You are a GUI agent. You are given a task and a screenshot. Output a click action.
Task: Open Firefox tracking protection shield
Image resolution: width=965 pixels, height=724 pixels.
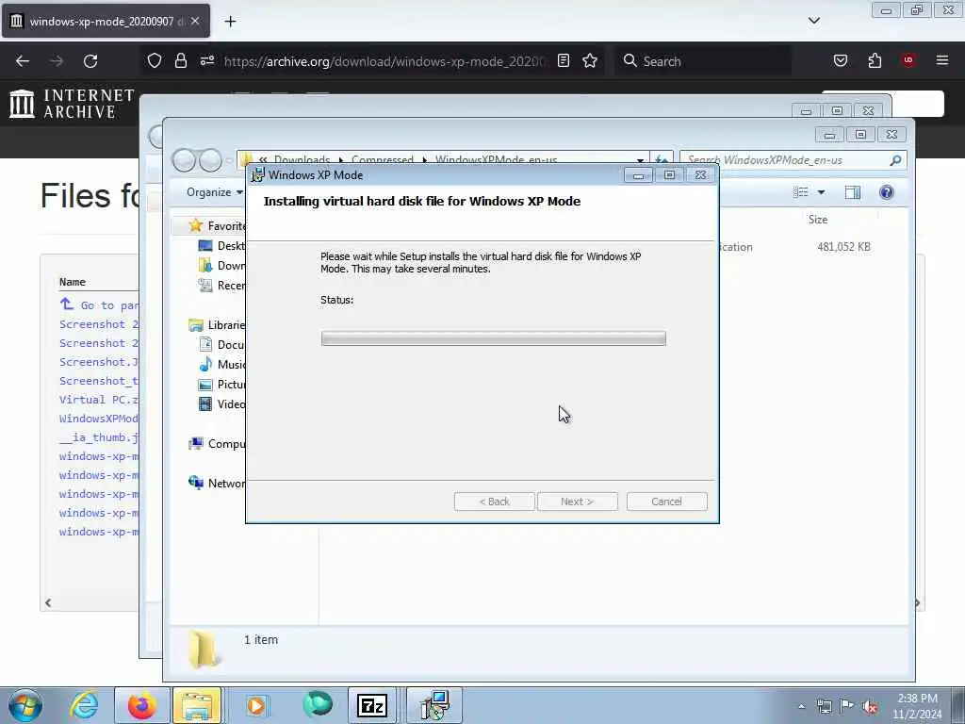point(155,60)
